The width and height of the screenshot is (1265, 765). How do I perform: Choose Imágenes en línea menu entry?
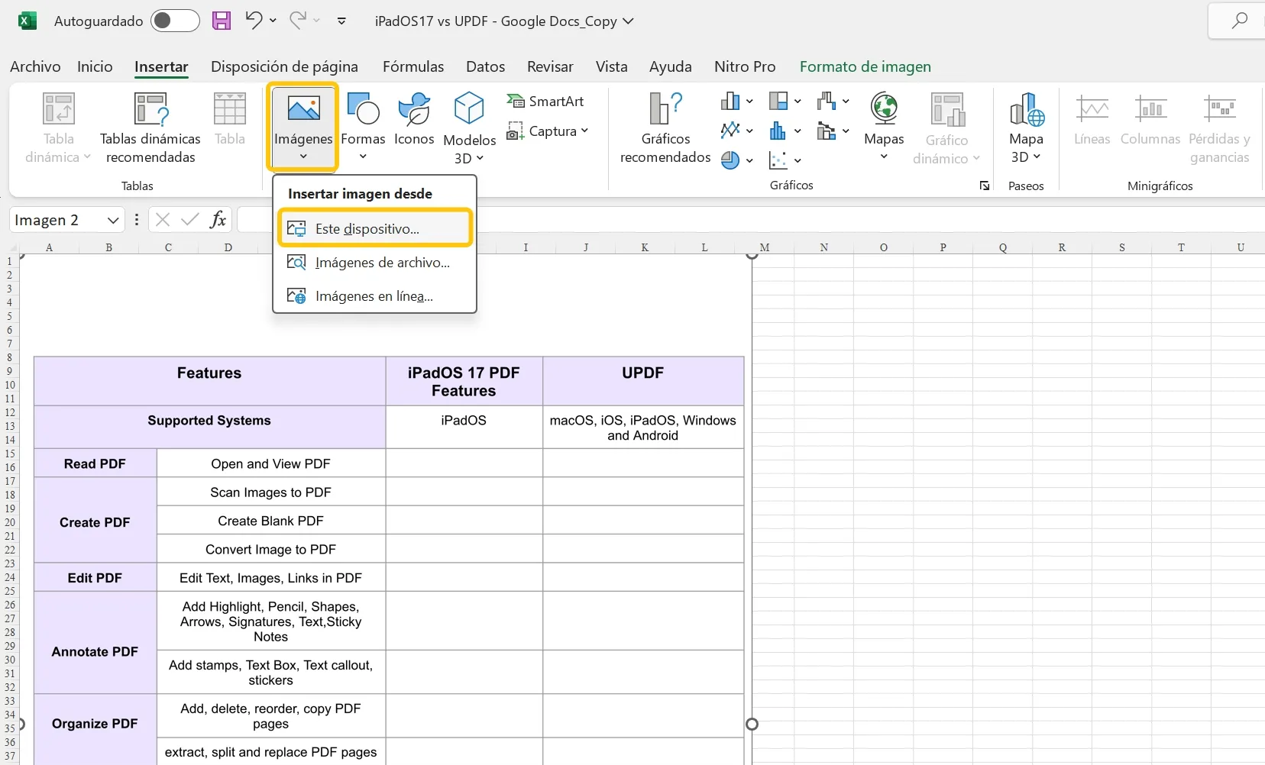tap(375, 295)
